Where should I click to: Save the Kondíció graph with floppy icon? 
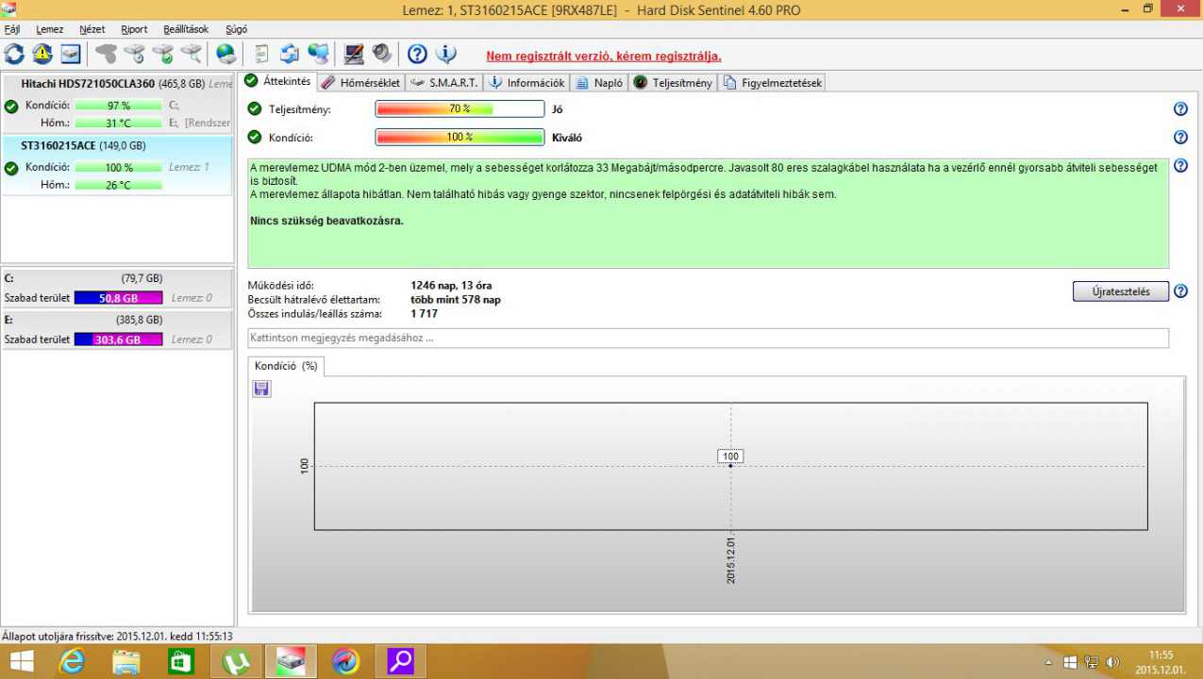(261, 389)
